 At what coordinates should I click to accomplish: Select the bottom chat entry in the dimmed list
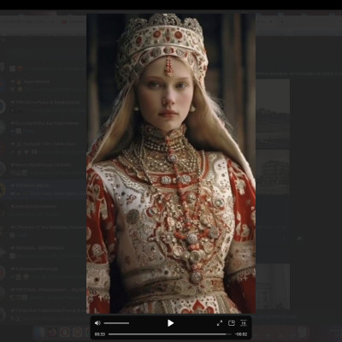(43, 314)
